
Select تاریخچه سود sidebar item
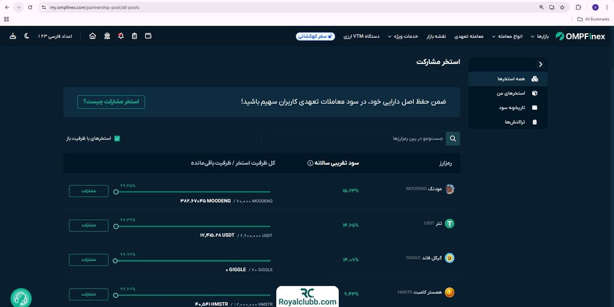click(x=508, y=107)
